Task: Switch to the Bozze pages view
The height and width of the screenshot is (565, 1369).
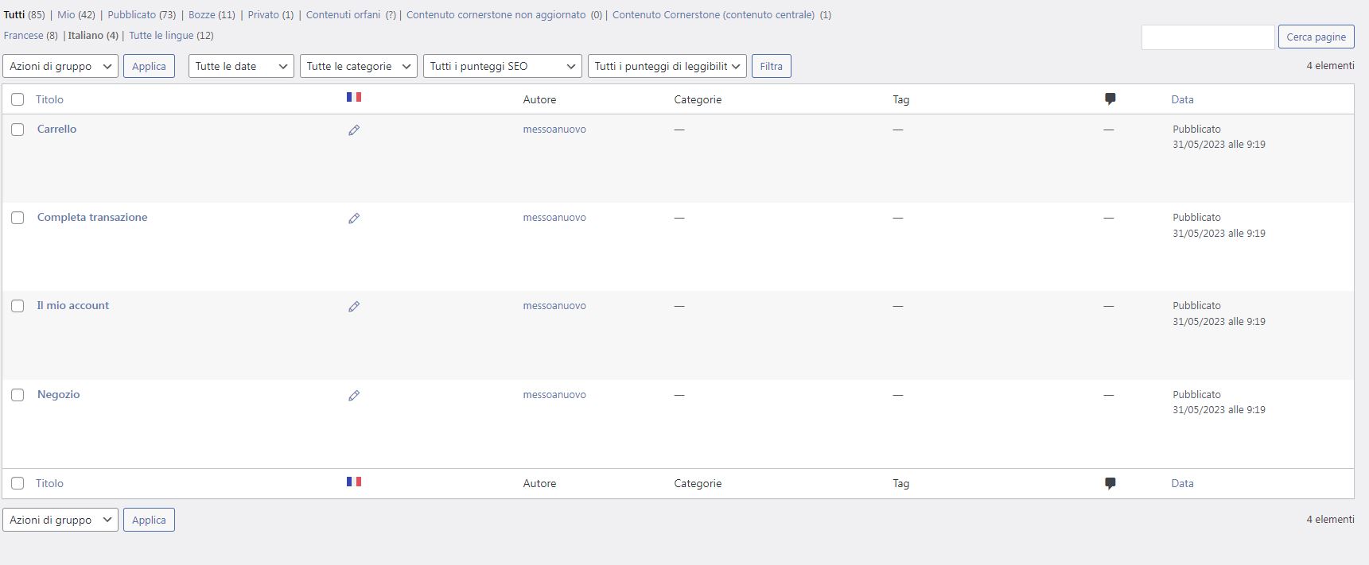Action: [x=201, y=15]
